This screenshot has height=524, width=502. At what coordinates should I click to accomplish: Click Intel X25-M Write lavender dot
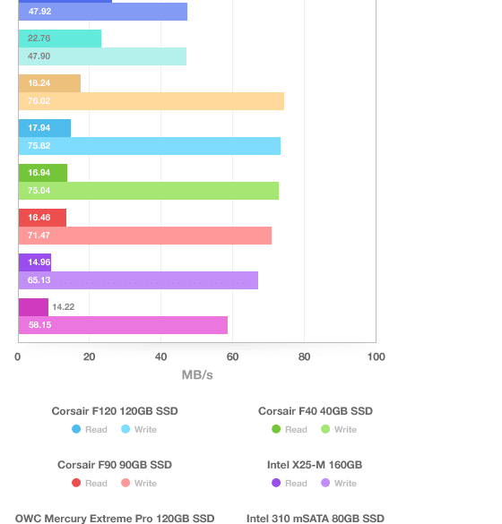325,483
